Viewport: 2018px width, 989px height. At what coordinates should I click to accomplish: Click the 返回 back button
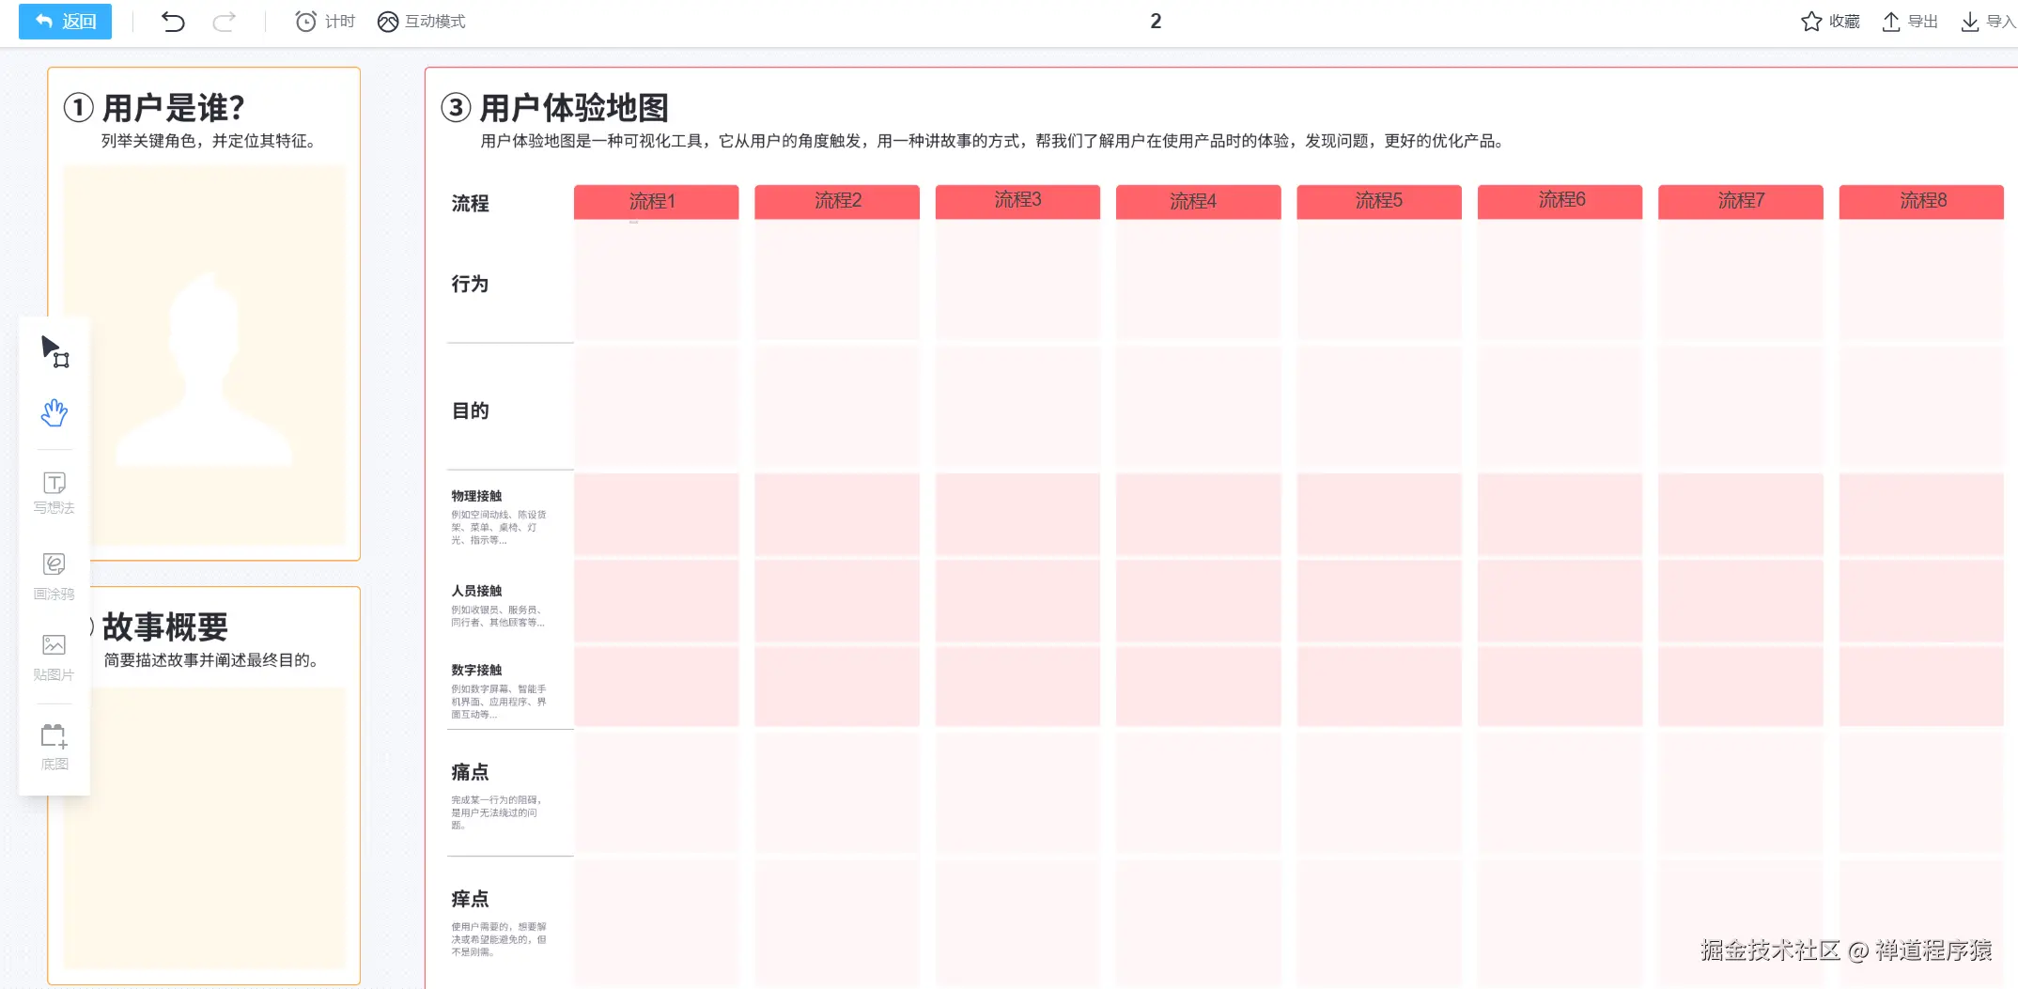click(x=65, y=21)
